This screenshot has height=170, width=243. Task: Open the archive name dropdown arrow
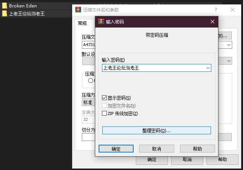[229, 45]
